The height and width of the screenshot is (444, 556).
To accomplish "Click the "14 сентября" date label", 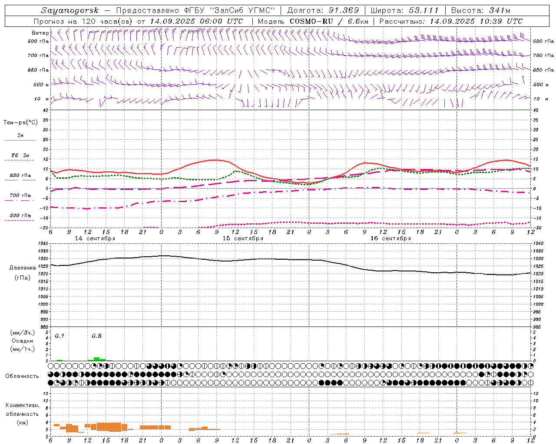I will tap(95, 238).
